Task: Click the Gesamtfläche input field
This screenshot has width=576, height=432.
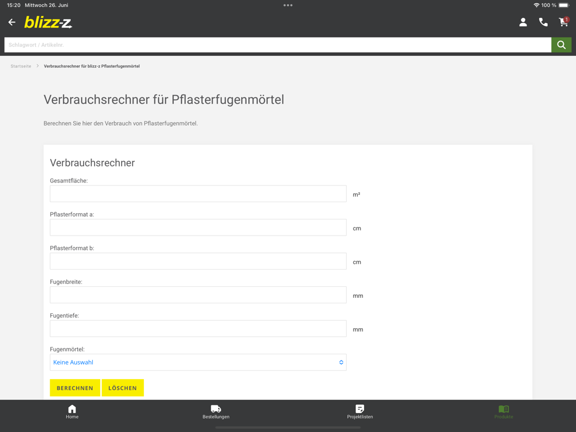Action: click(x=198, y=194)
